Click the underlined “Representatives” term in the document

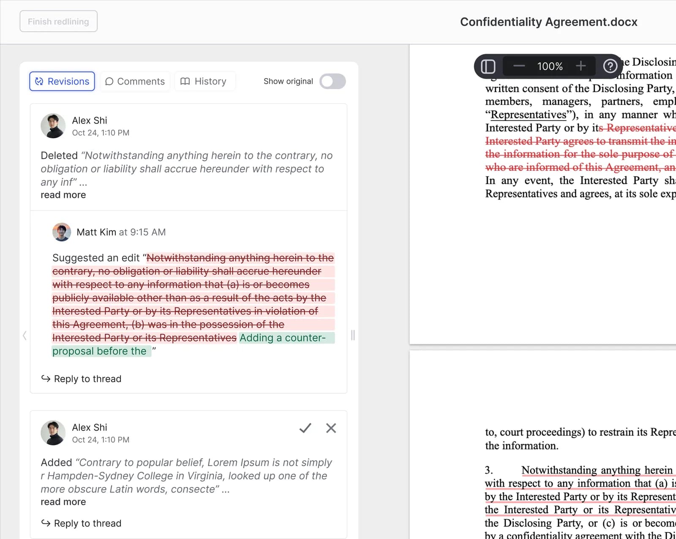(529, 115)
